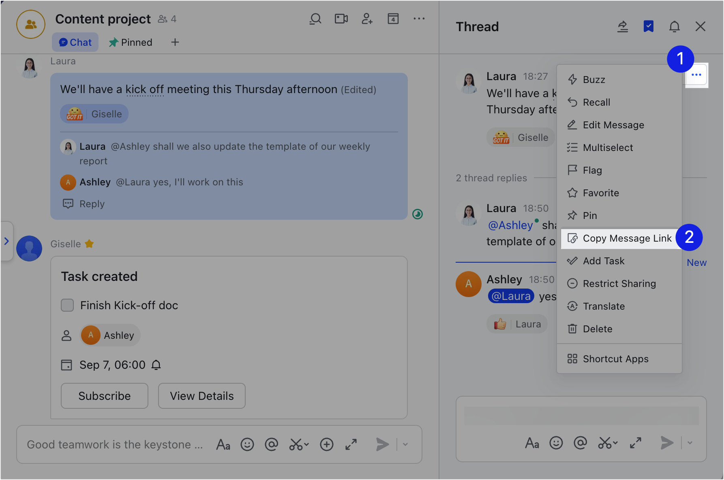
Task: Switch to the Pinned tab
Action: coord(131,42)
